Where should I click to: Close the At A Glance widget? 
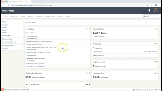tap(89, 29)
